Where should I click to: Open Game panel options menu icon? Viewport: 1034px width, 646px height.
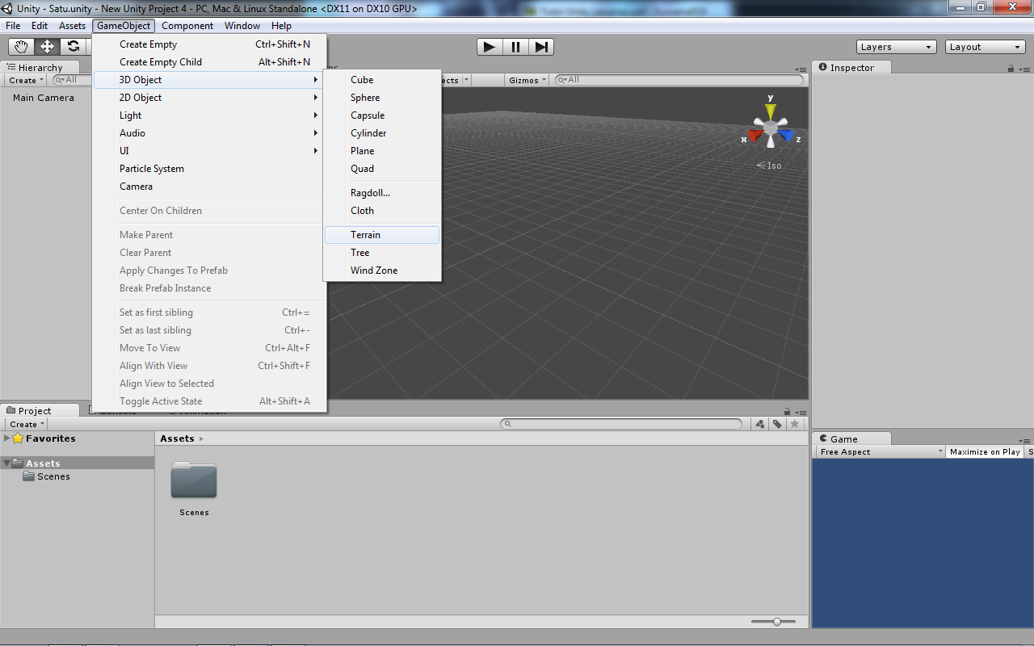1025,440
